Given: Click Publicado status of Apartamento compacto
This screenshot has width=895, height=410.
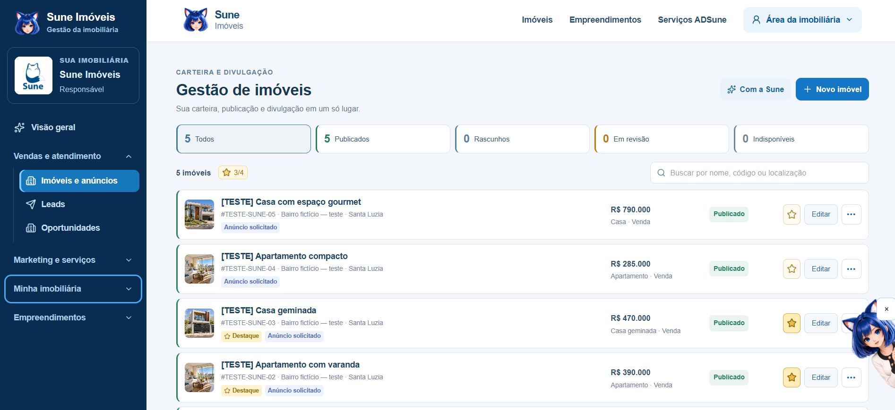Looking at the screenshot, I should [729, 269].
